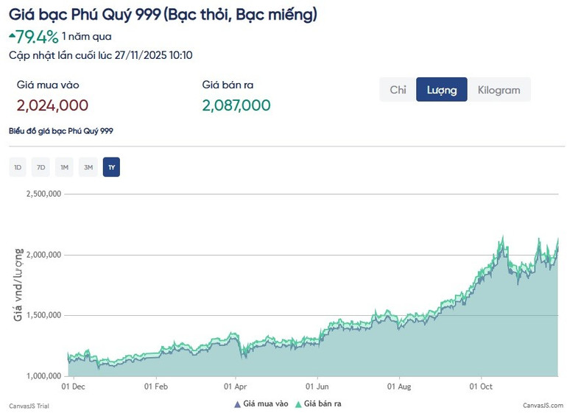Choose the 3M time range

point(88,168)
